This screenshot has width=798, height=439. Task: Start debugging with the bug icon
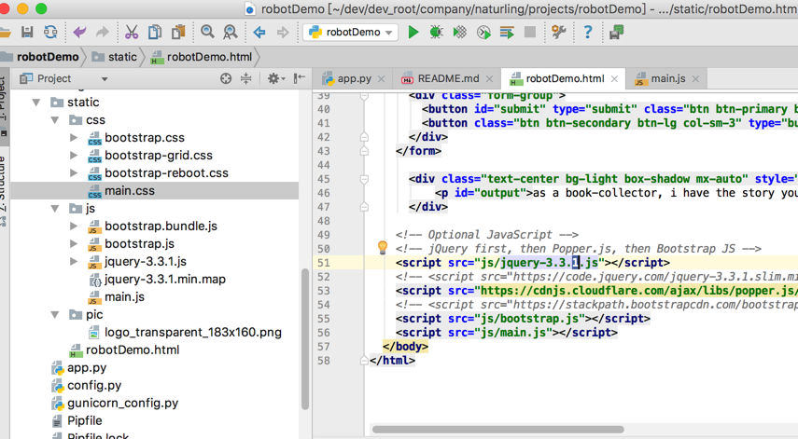436,33
